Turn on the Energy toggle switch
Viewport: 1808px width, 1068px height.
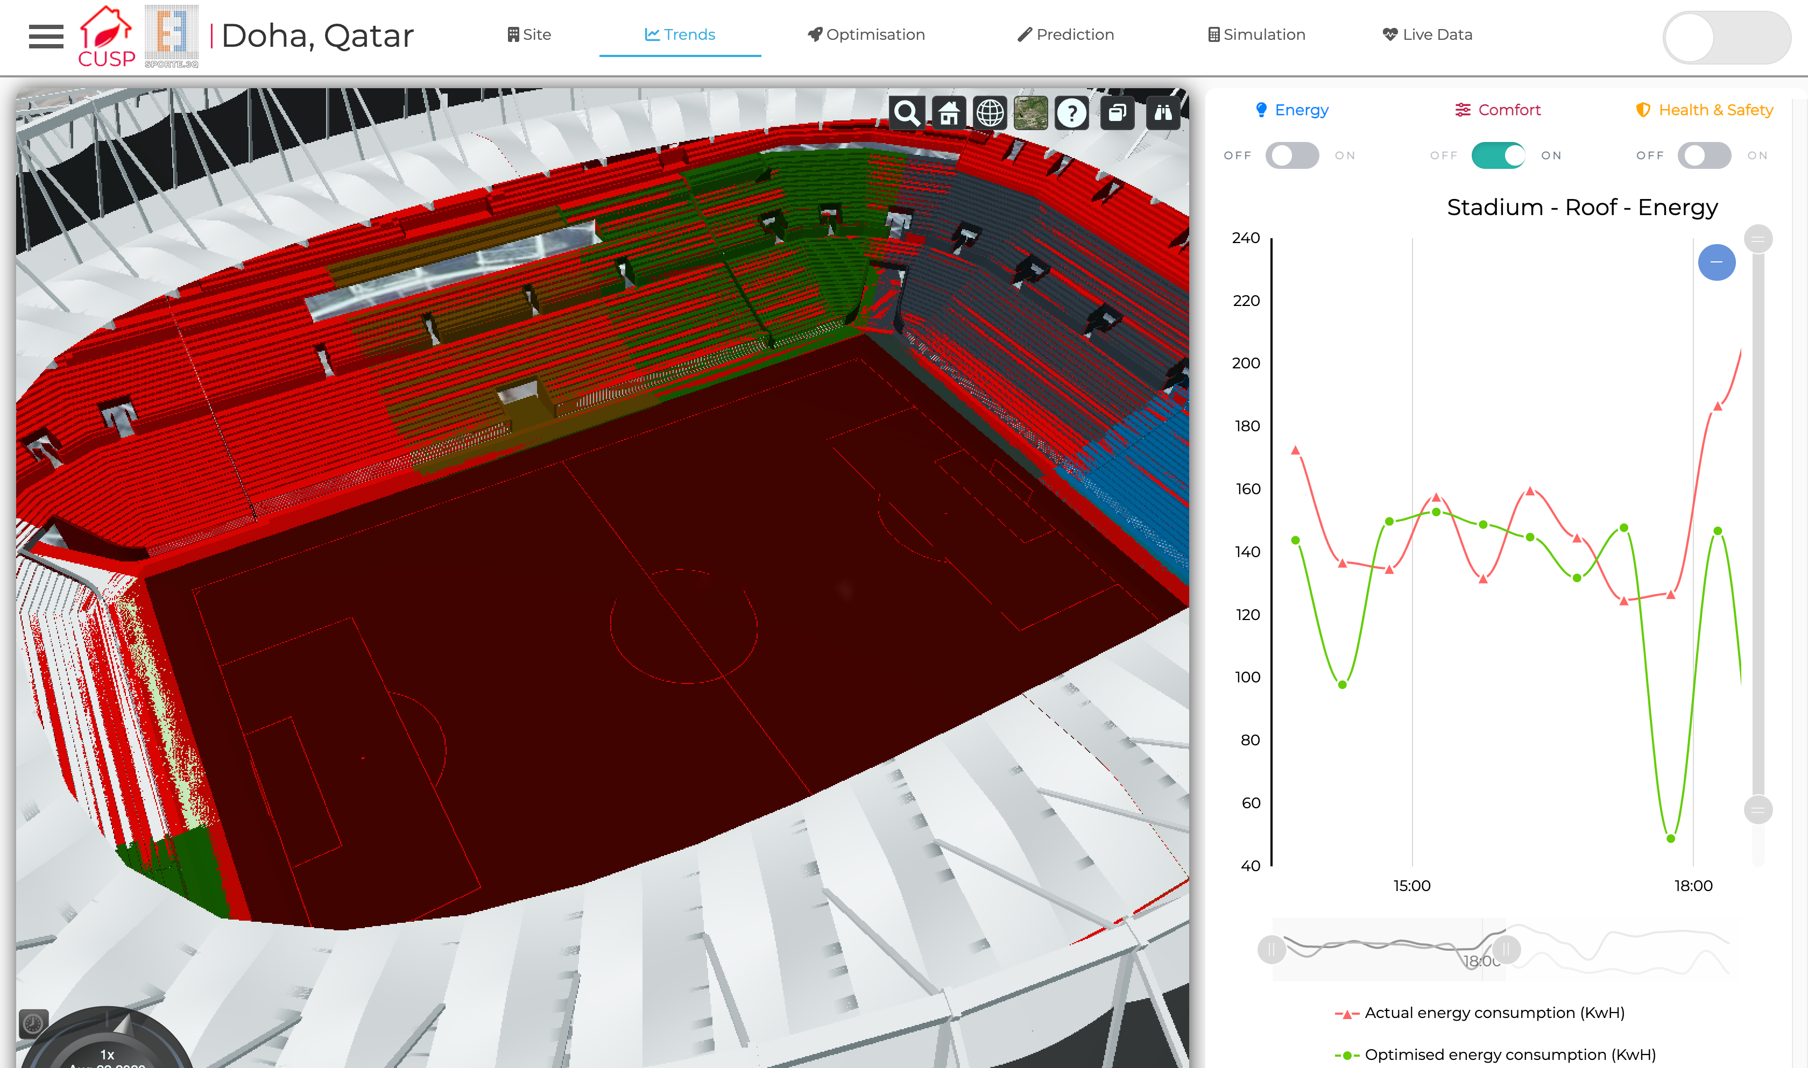click(x=1293, y=155)
